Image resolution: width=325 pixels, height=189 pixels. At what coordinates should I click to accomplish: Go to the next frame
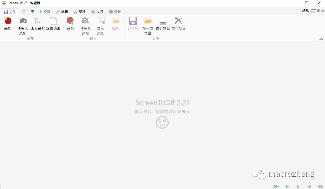tap(309, 187)
